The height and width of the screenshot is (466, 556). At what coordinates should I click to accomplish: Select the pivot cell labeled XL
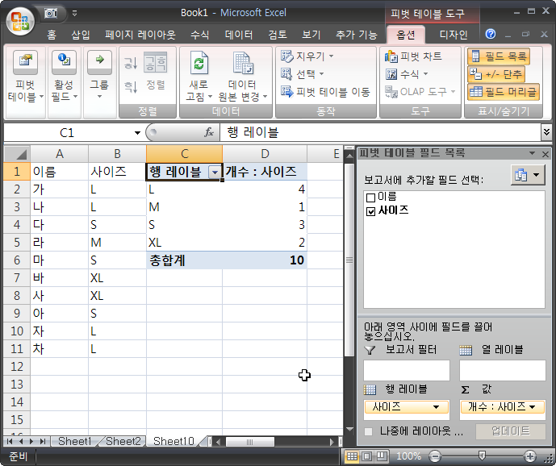point(184,243)
